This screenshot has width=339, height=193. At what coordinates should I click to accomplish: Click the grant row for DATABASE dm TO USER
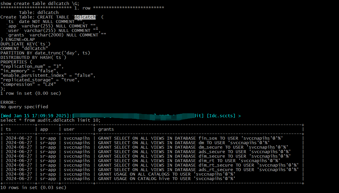click(152, 143)
